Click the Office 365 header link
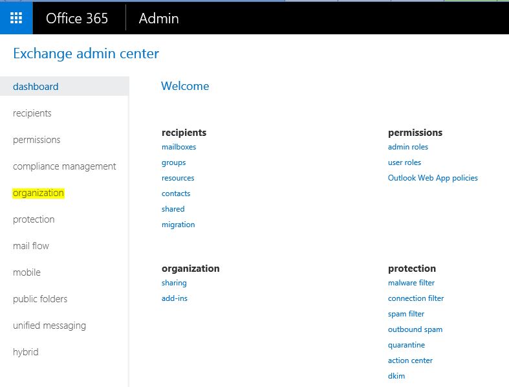 point(77,19)
